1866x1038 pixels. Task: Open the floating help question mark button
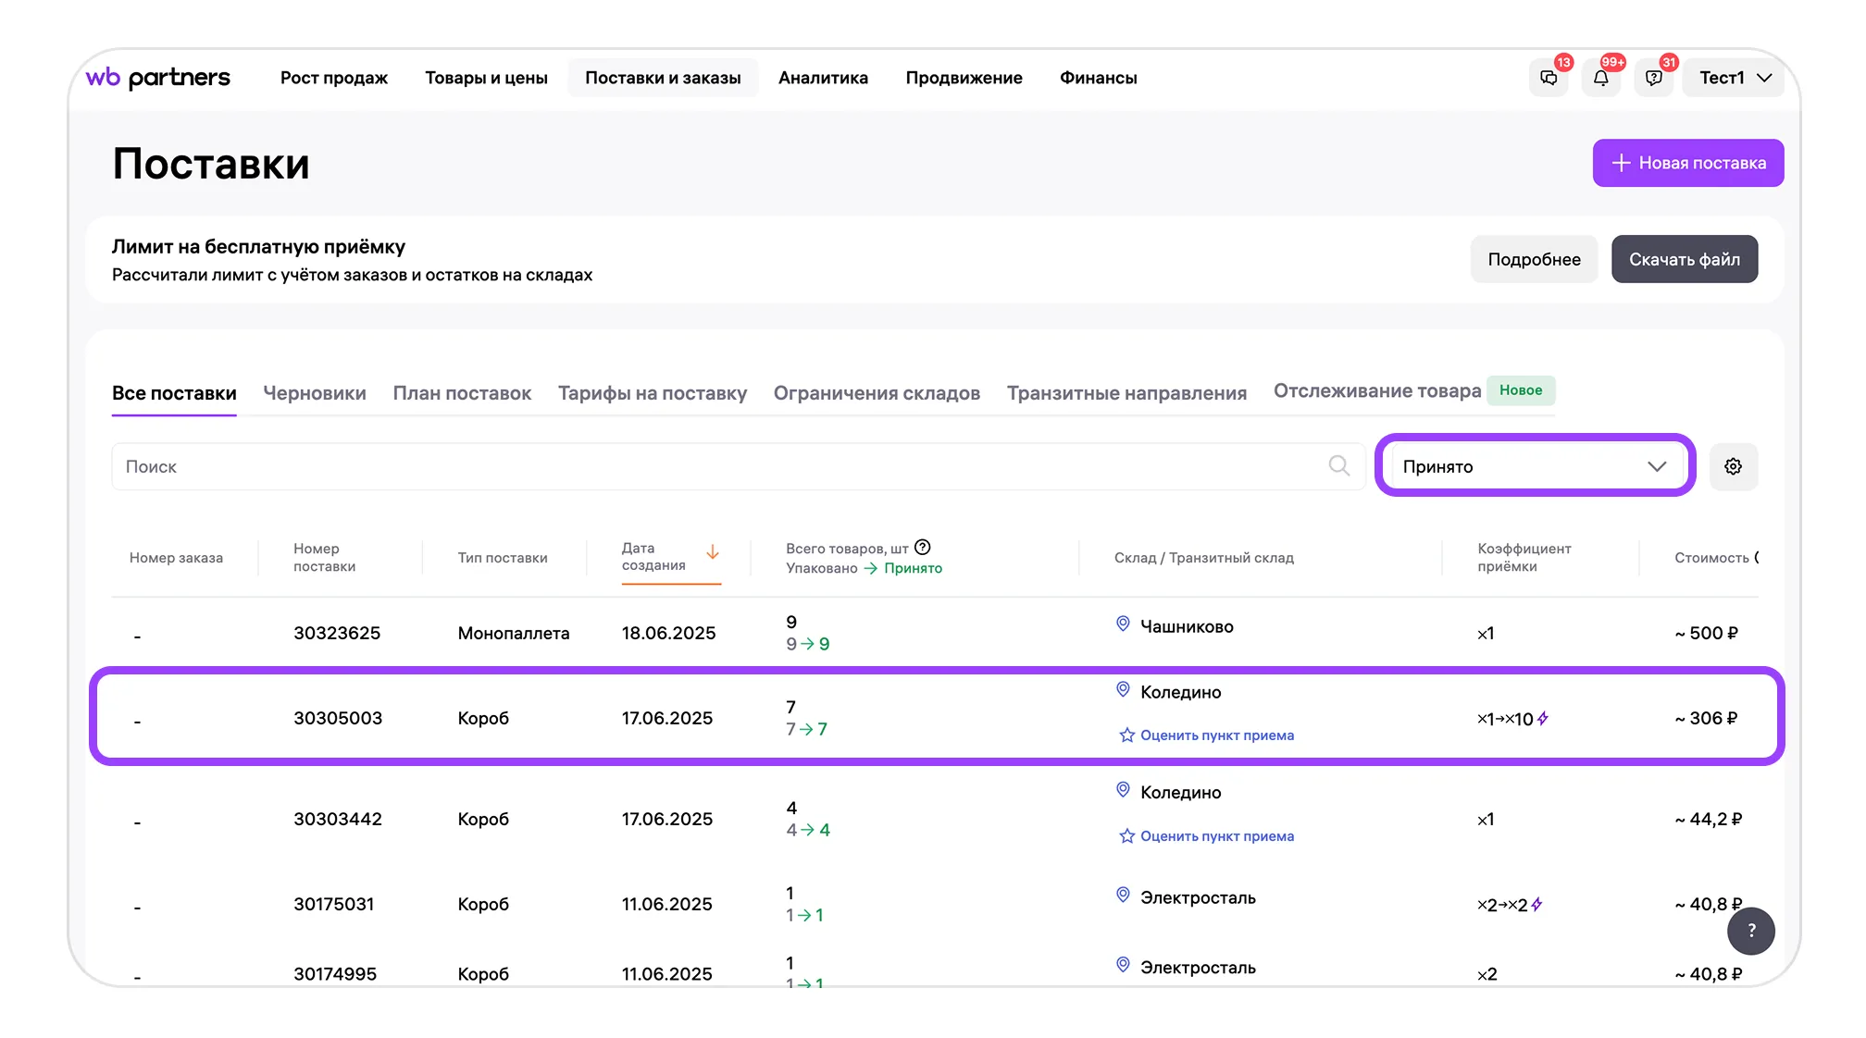pyautogui.click(x=1751, y=931)
